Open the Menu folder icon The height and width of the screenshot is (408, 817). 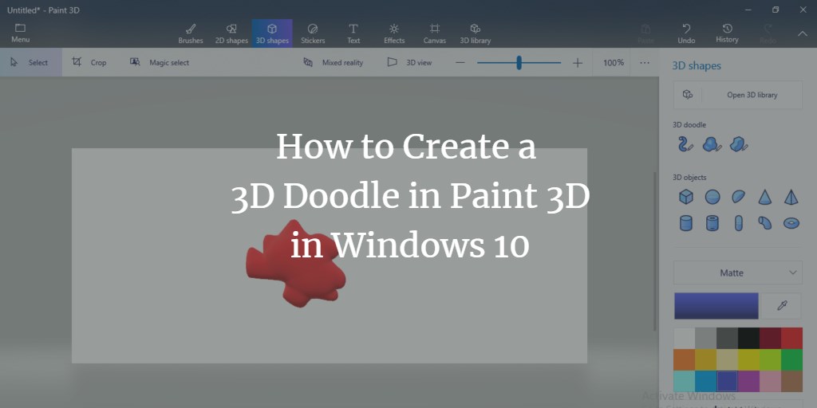tap(20, 28)
